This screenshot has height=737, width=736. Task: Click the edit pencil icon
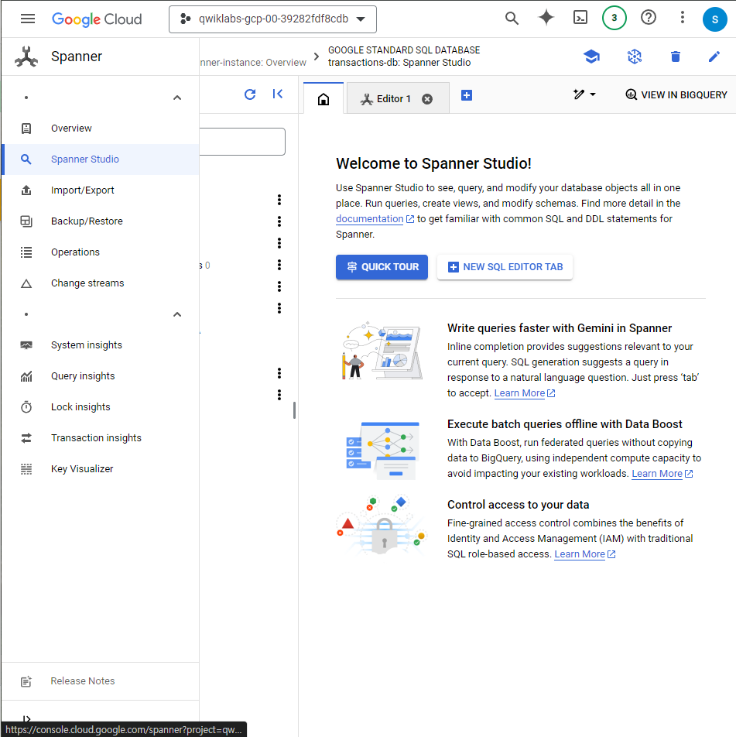point(714,57)
